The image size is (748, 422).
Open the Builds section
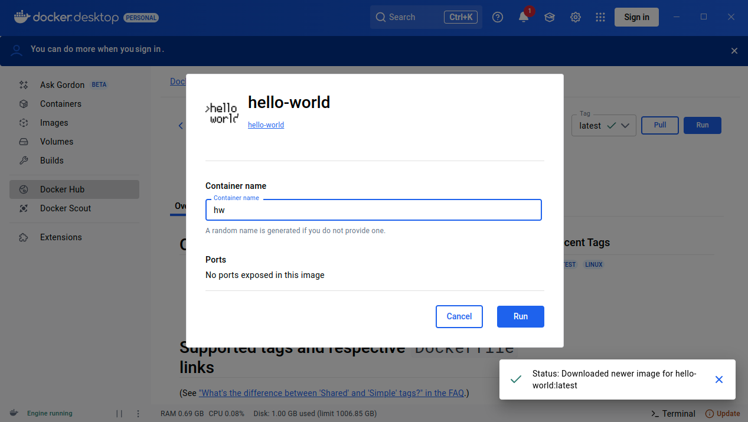point(52,161)
